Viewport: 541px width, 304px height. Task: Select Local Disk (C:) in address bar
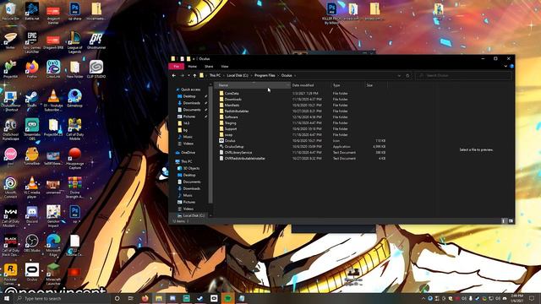(x=238, y=75)
